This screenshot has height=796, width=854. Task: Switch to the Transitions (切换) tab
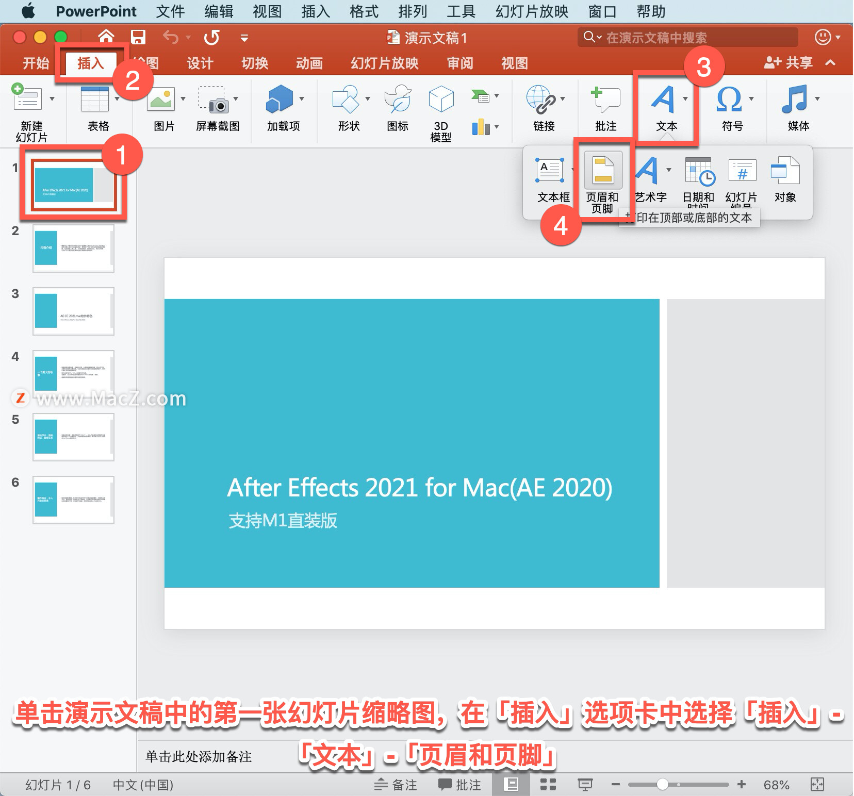[x=255, y=63]
